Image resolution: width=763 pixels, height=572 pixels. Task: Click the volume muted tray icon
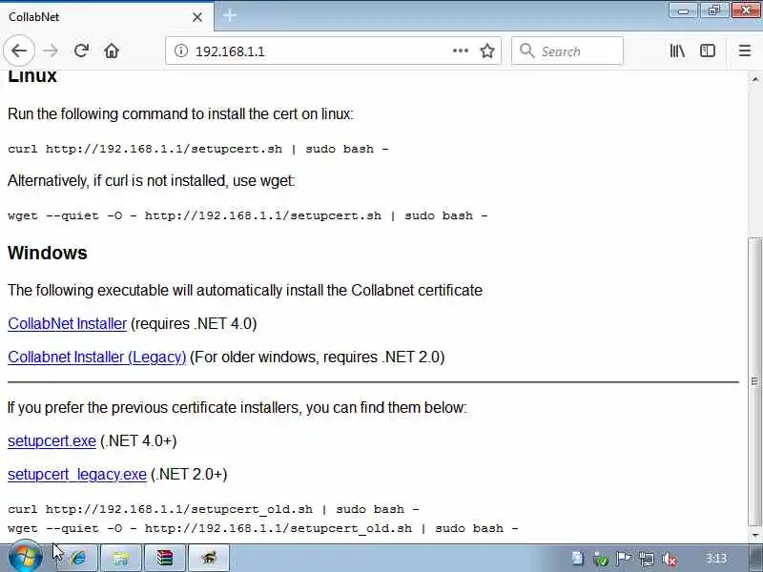670,559
